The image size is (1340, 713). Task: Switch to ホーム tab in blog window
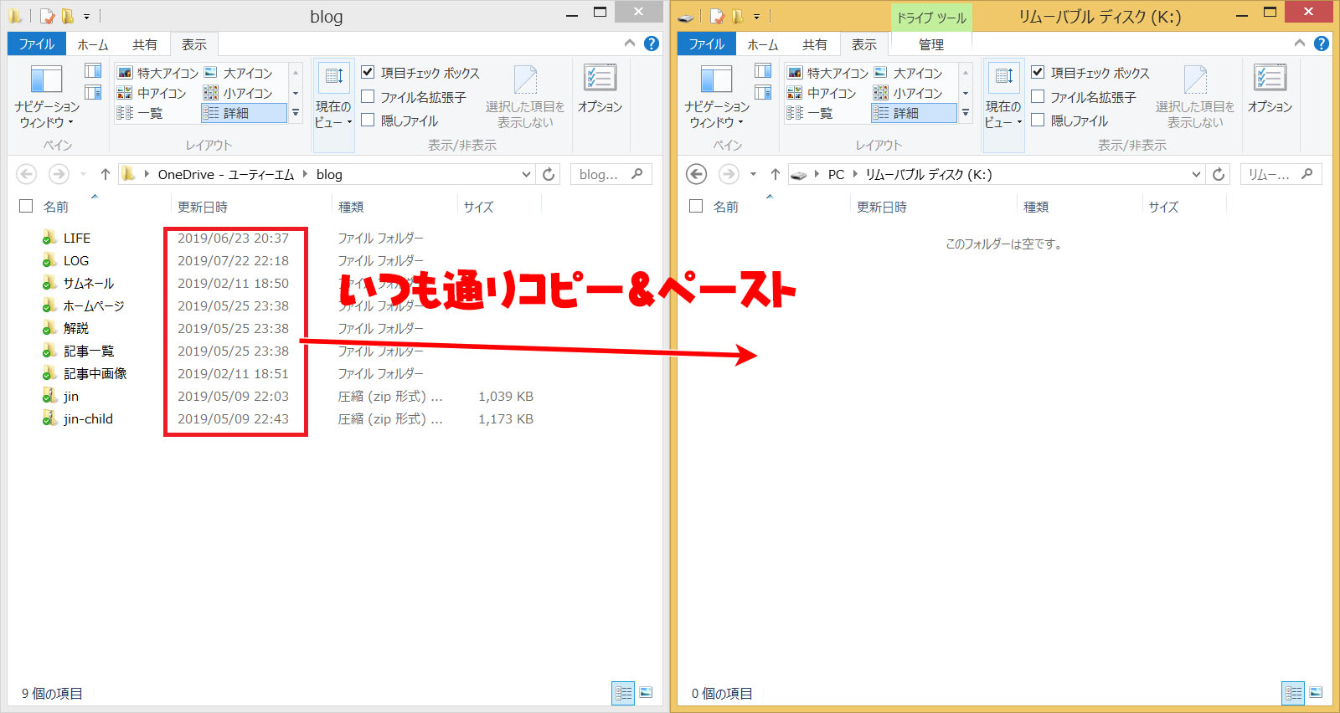point(93,44)
